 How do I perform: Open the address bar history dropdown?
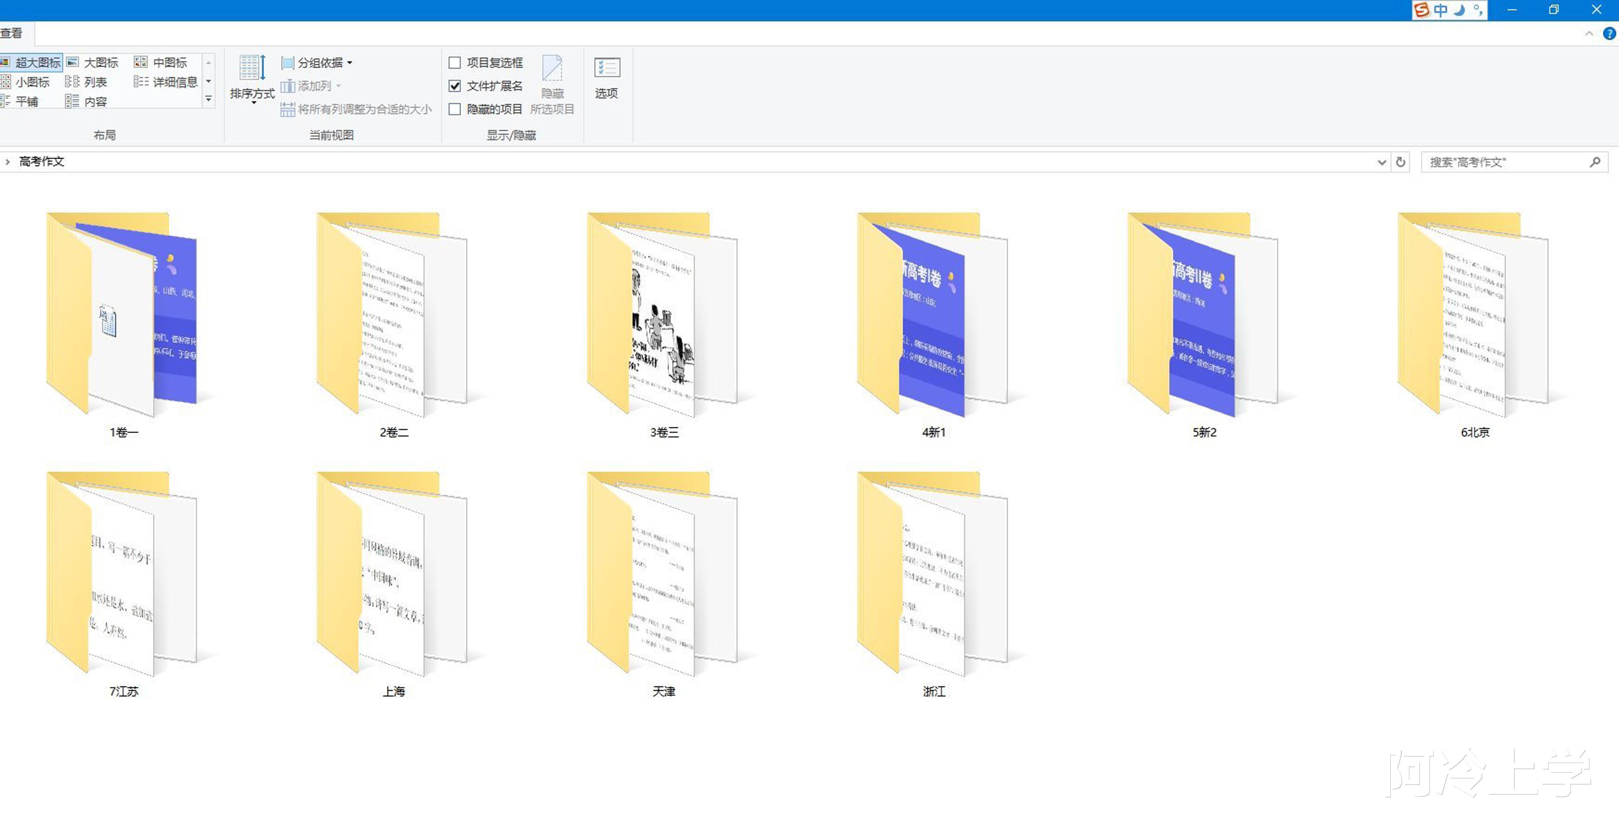click(1381, 162)
